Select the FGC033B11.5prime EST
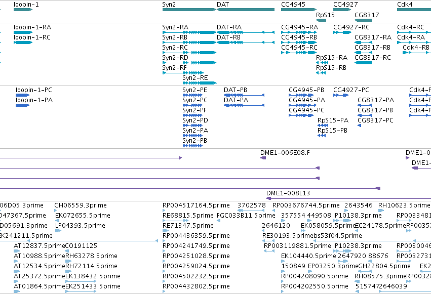The width and height of the screenshot is (431, 294). click(x=219, y=221)
